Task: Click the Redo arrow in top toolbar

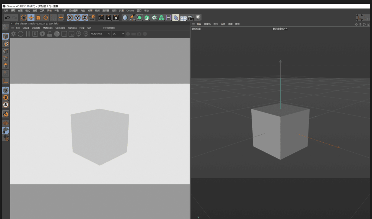Action: coord(15,17)
